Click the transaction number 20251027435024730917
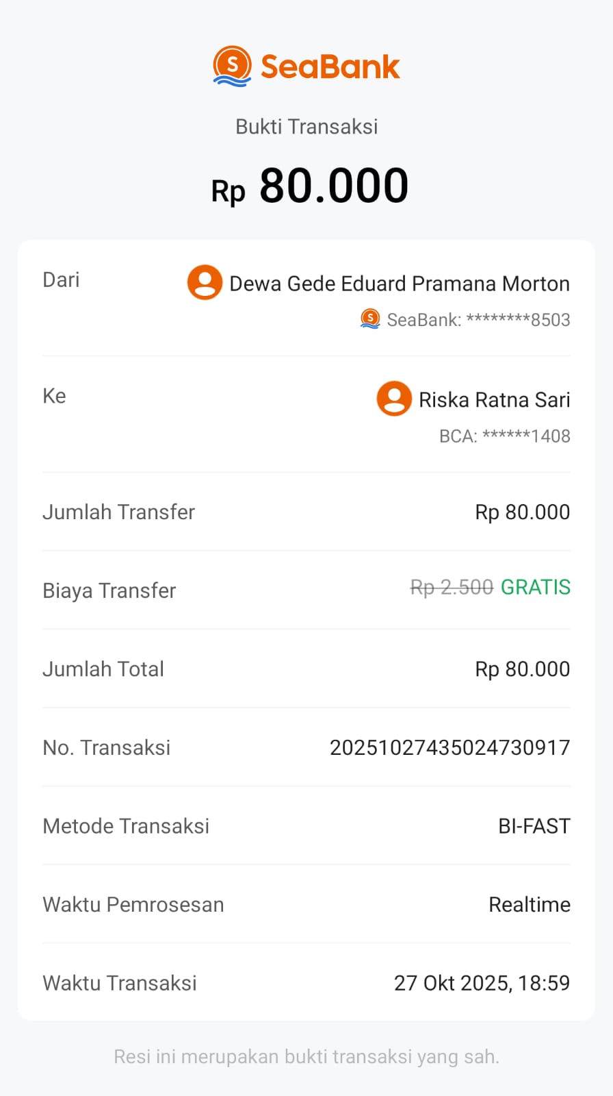 (x=449, y=747)
